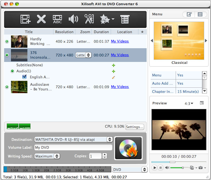Take a snapshot with camera icon

pos(201,168)
